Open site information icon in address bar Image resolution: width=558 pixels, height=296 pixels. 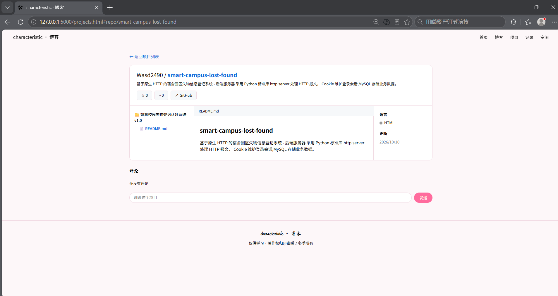tap(34, 22)
